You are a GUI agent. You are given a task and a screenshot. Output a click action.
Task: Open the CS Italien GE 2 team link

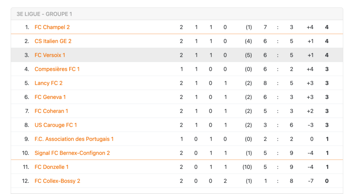pyautogui.click(x=53, y=41)
